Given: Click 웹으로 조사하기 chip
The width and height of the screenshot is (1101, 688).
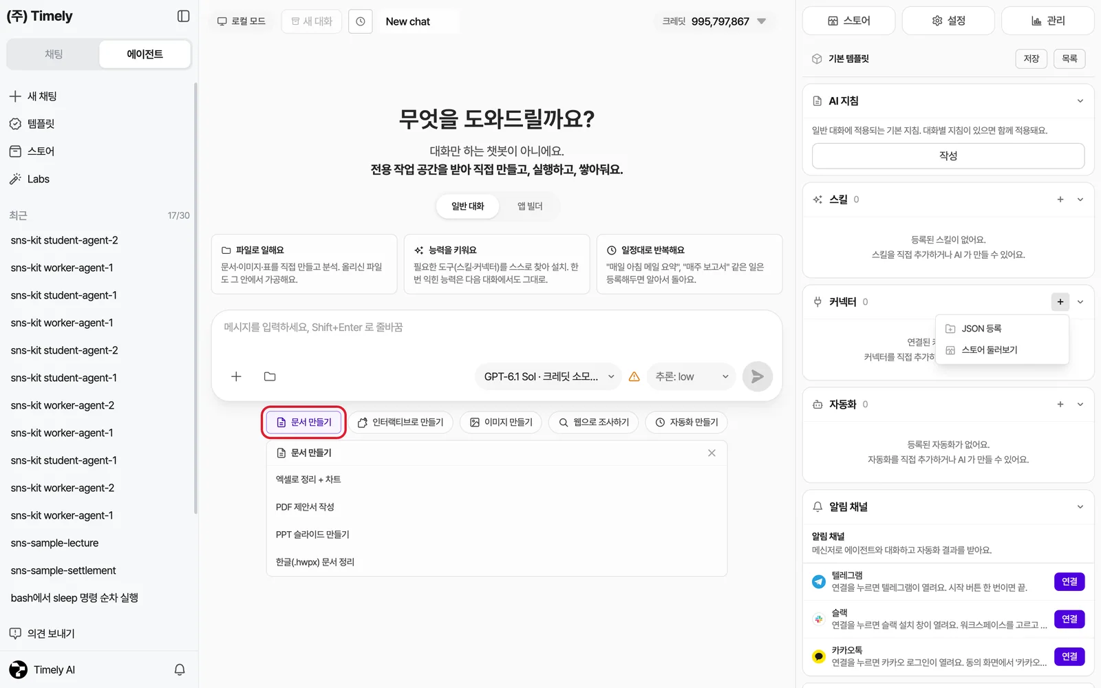Looking at the screenshot, I should (x=594, y=422).
